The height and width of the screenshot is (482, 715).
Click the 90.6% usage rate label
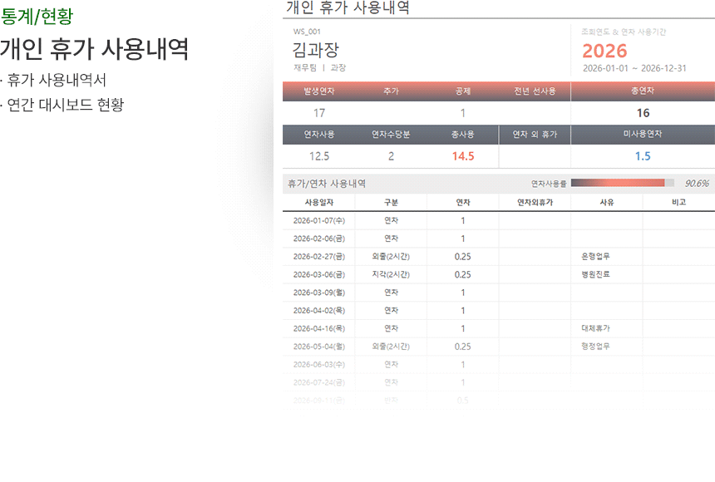click(696, 183)
